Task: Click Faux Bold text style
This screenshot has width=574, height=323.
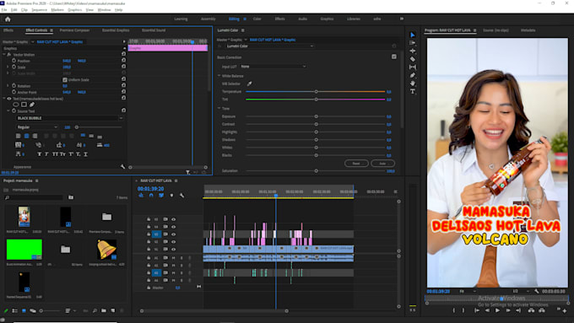Action: (x=39, y=154)
